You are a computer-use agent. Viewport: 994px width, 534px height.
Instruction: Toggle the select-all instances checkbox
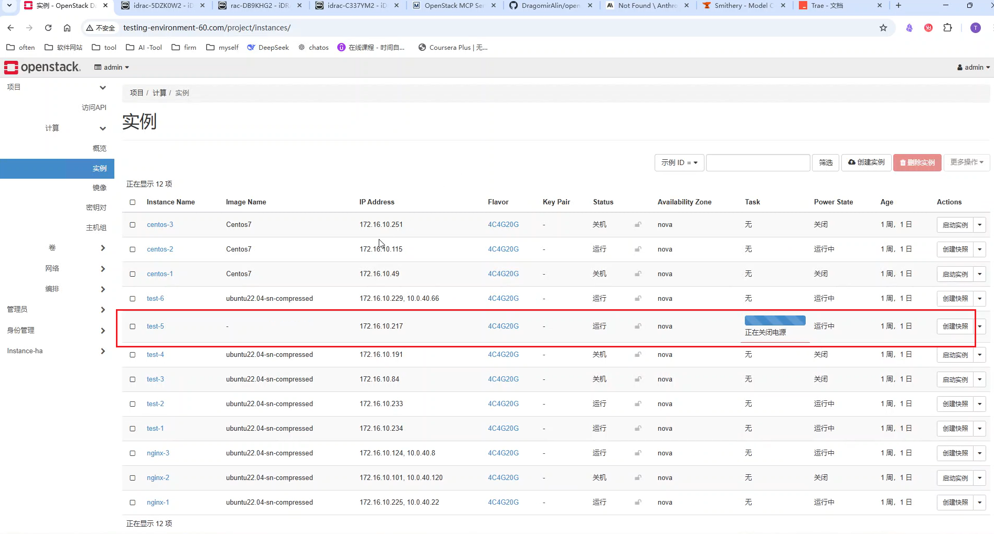133,202
